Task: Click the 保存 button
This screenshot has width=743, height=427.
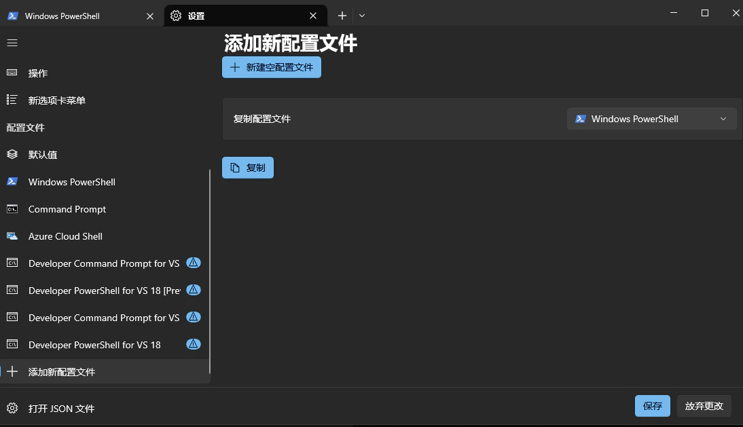Action: (653, 406)
